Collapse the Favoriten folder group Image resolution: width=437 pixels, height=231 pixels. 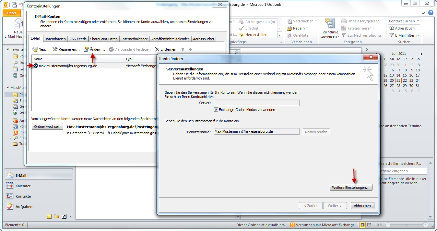tap(8, 49)
